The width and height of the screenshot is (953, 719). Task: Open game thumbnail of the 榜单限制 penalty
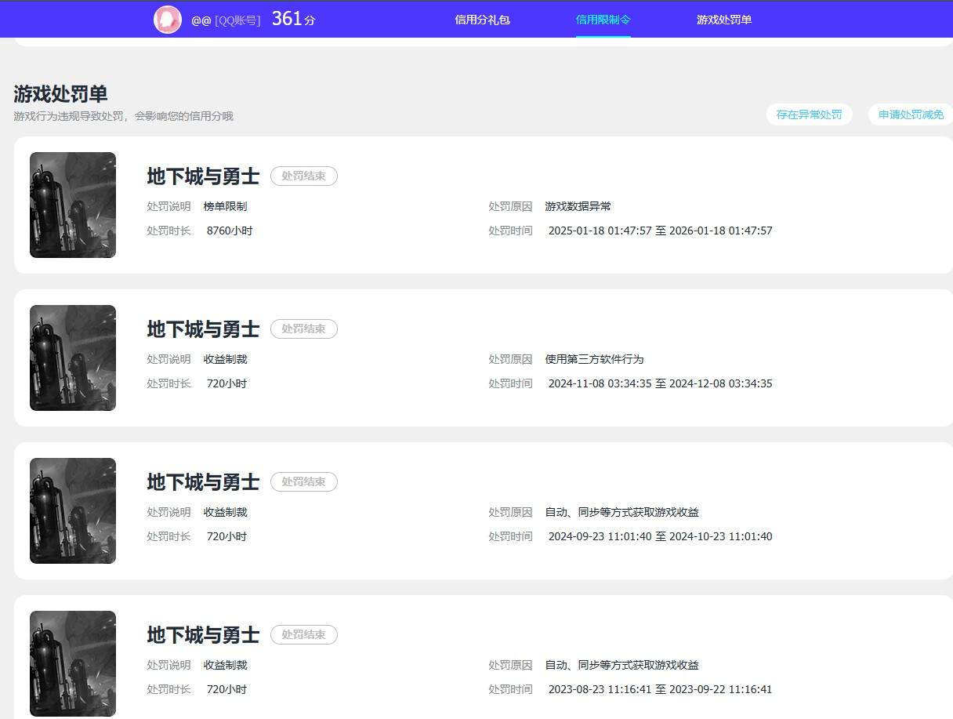pyautogui.click(x=73, y=205)
